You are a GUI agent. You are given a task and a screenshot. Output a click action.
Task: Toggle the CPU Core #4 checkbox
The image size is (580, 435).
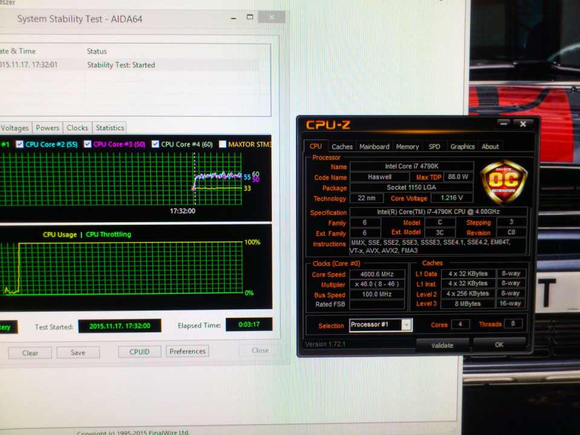(x=155, y=144)
